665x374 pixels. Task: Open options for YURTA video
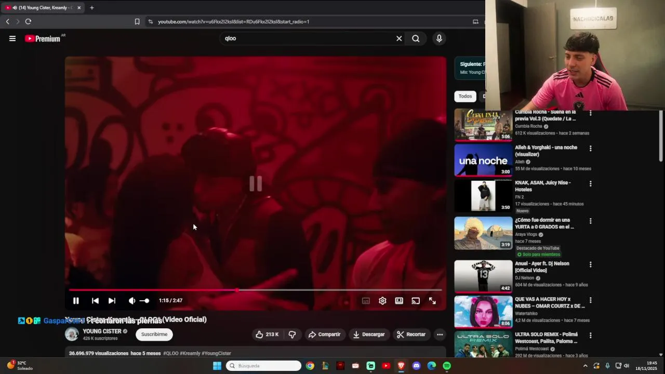pos(590,221)
